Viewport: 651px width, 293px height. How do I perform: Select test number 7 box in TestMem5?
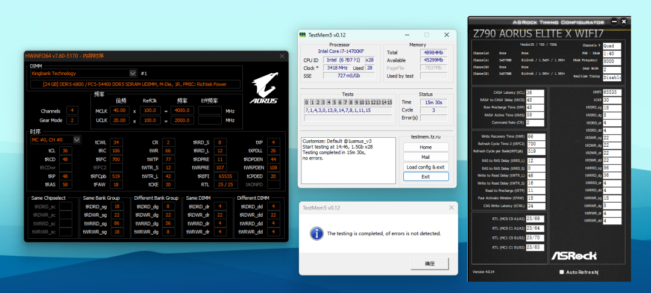(345, 102)
